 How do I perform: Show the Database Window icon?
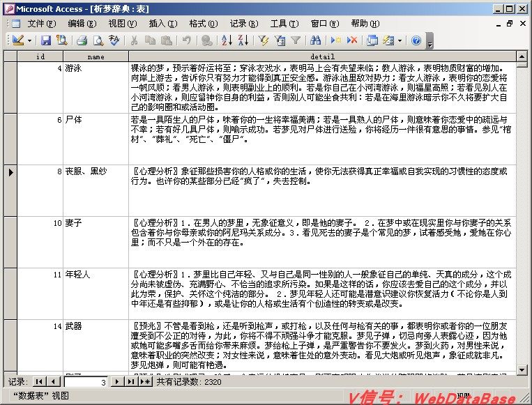point(372,40)
